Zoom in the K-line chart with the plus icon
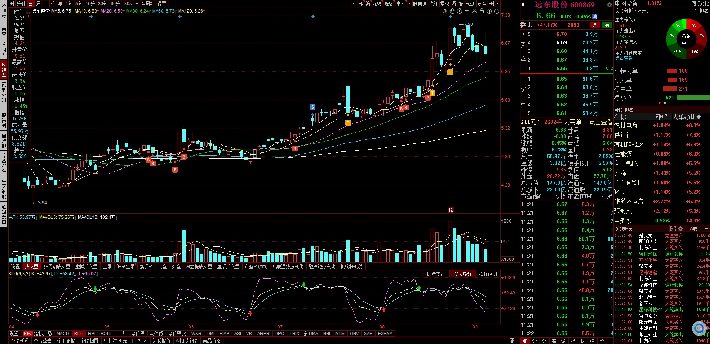 (x=489, y=11)
